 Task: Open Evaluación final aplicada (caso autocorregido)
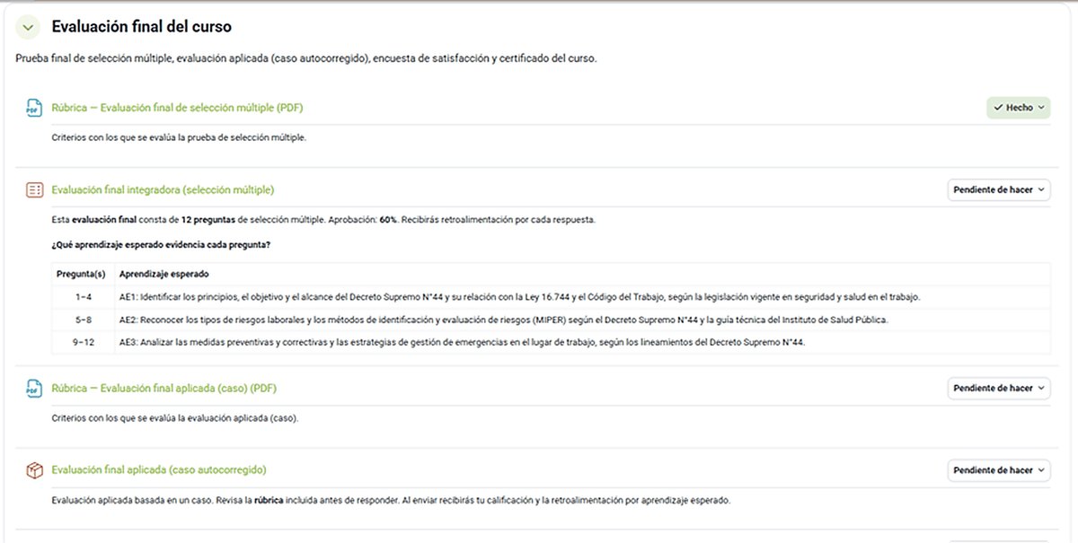pos(159,470)
